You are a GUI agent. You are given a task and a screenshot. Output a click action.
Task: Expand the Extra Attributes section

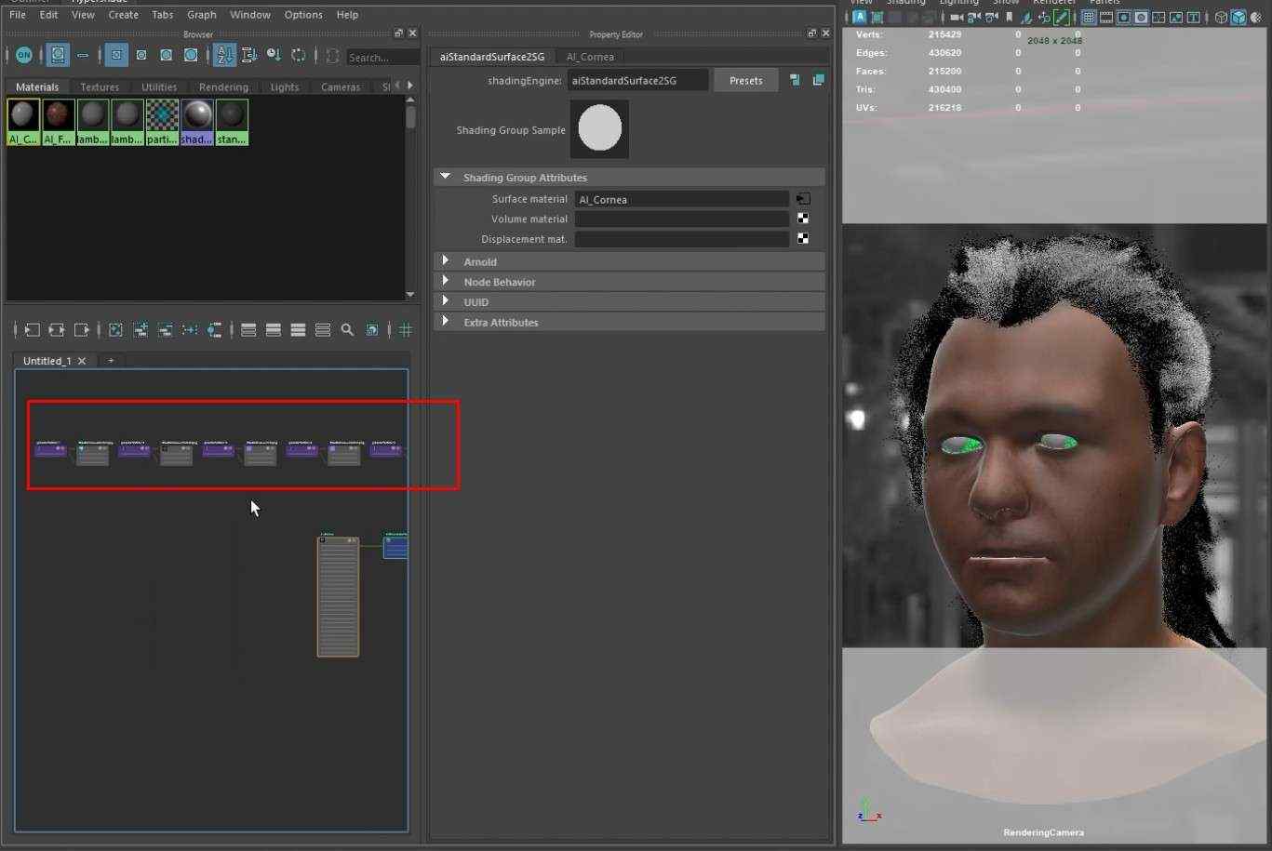[445, 322]
